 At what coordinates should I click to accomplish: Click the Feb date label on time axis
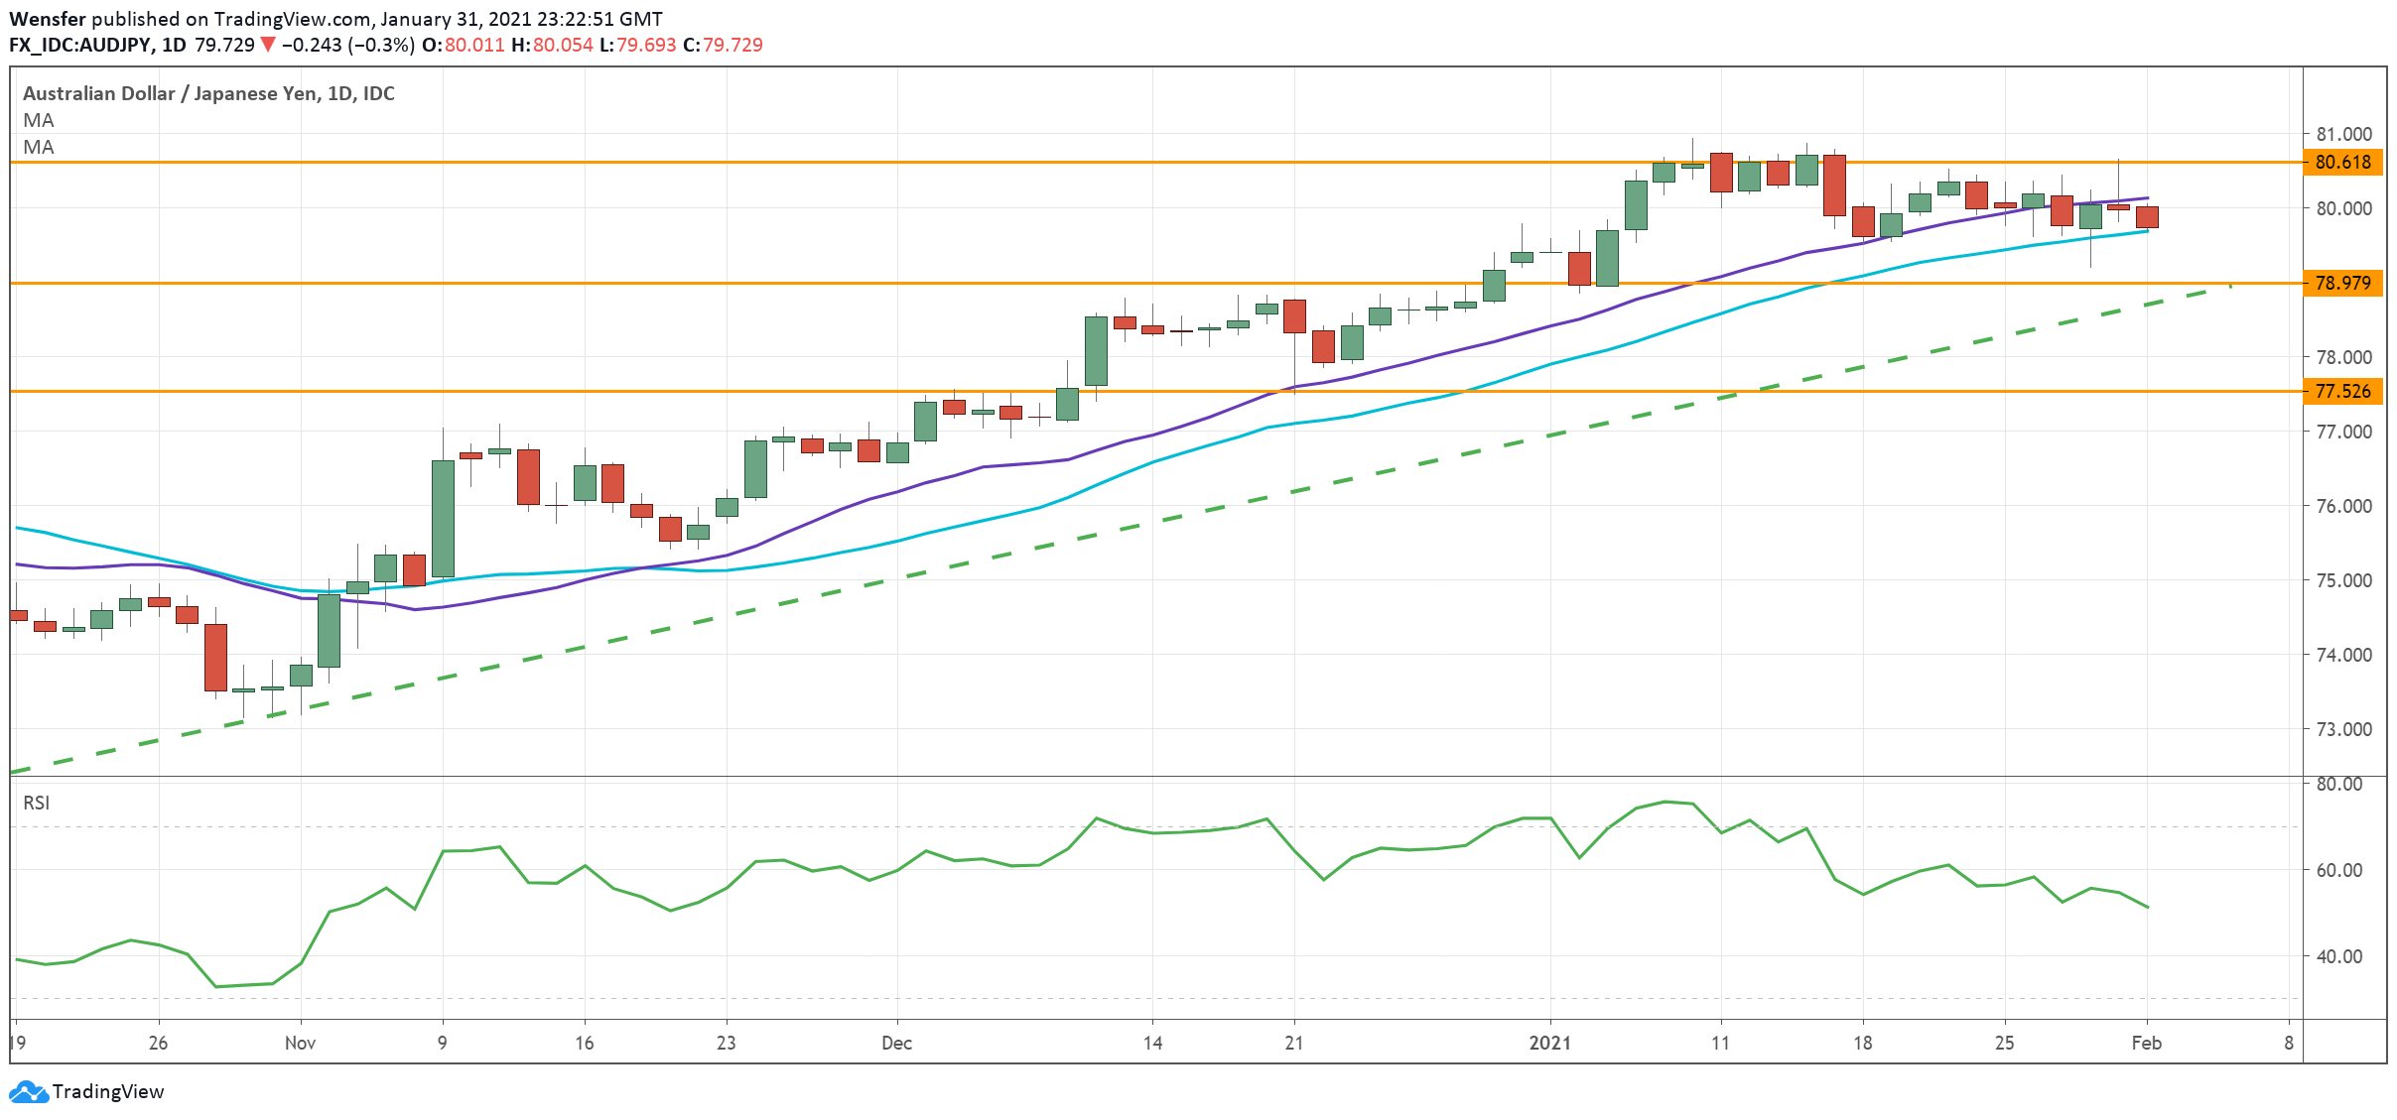coord(2146,1043)
